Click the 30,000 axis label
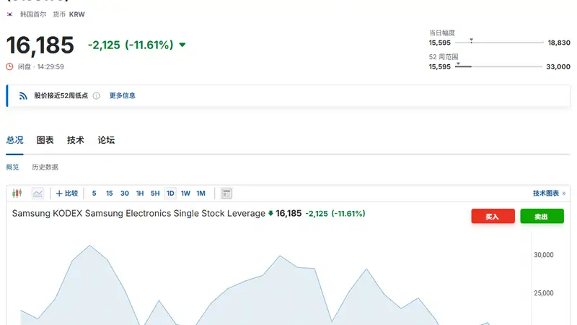The image size is (577, 325). tap(544, 255)
